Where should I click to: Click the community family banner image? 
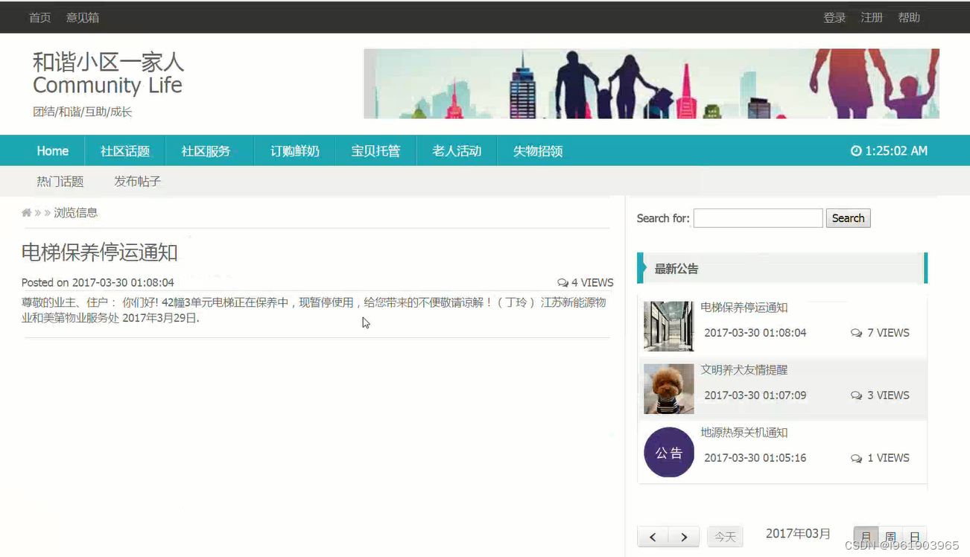[651, 83]
